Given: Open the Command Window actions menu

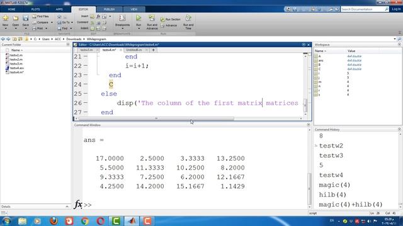Looking at the screenshot, I should tap(309, 125).
